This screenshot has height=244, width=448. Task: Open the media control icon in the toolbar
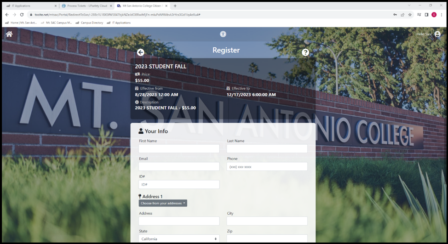pyautogui.click(x=419, y=15)
